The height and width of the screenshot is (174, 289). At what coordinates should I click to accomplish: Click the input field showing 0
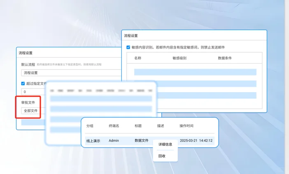pyautogui.click(x=33, y=92)
